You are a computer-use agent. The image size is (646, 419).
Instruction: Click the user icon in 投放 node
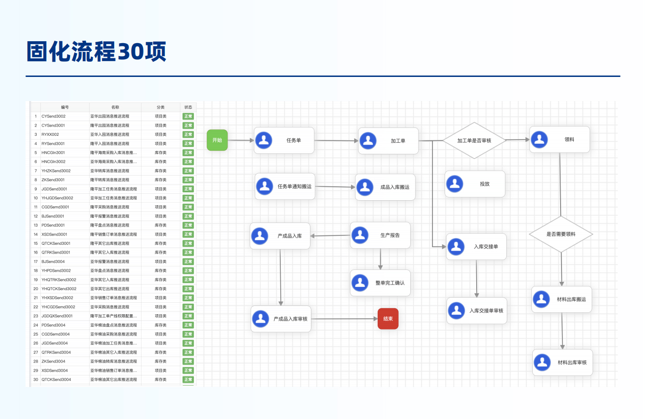pyautogui.click(x=455, y=184)
